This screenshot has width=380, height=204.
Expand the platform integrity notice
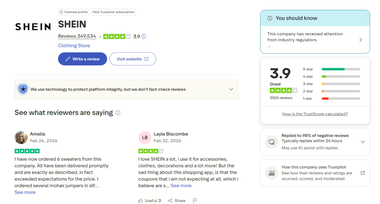pos(231,89)
